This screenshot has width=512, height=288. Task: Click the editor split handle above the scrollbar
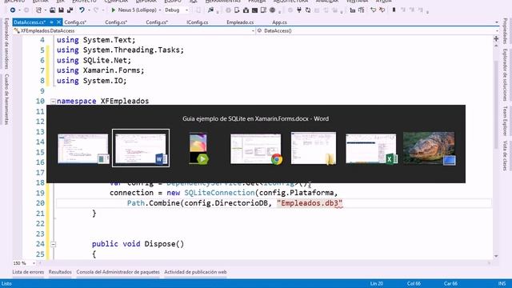click(x=496, y=38)
